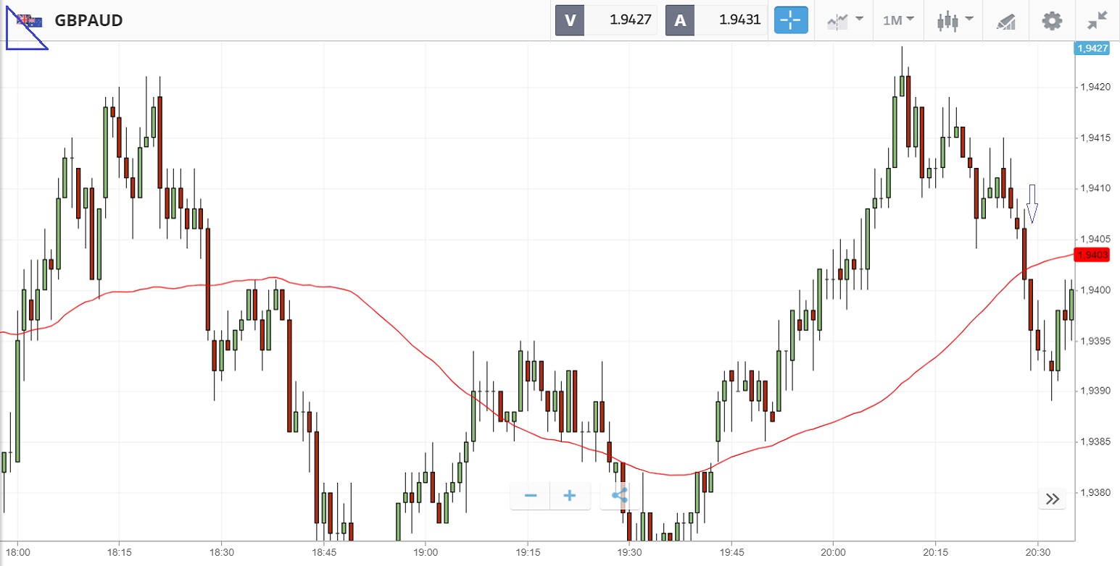
Task: Click the 19:00 time axis label
Action: point(425,552)
